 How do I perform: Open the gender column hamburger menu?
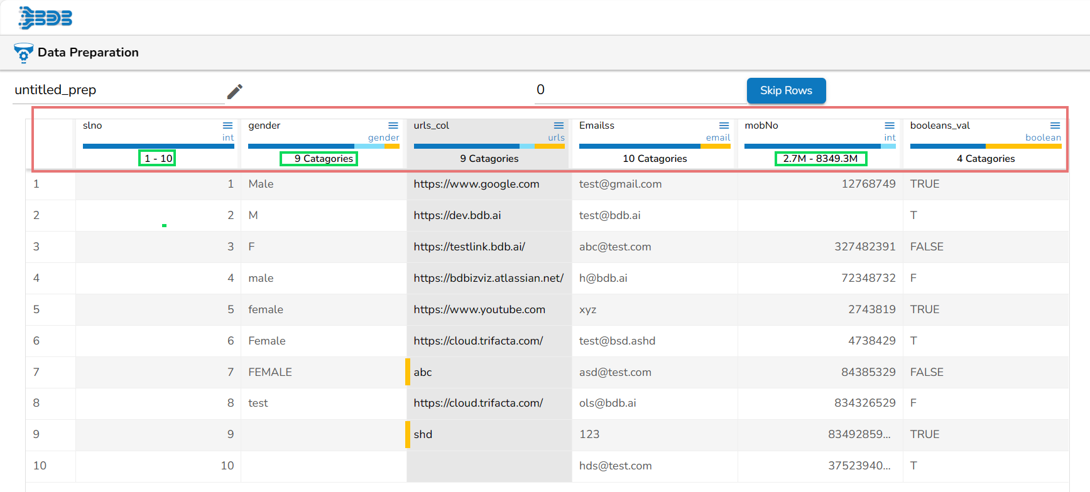coord(393,126)
